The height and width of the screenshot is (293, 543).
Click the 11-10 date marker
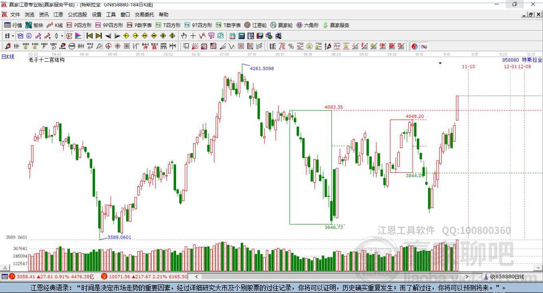pyautogui.click(x=468, y=66)
